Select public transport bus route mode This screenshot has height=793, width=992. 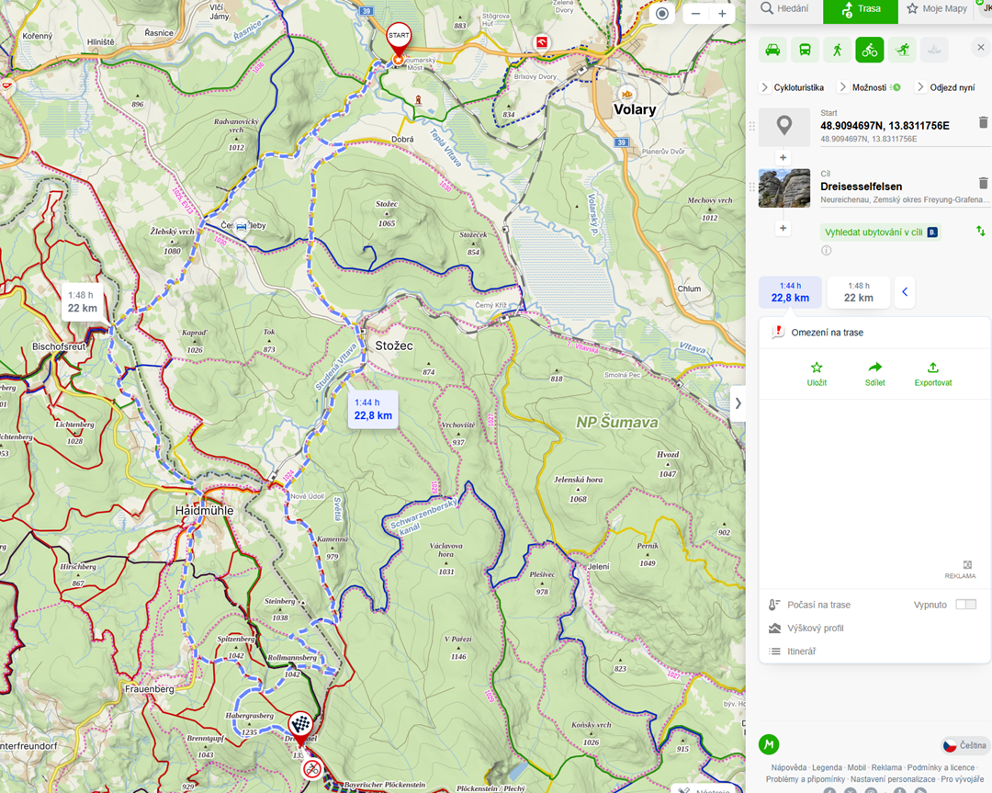(805, 50)
